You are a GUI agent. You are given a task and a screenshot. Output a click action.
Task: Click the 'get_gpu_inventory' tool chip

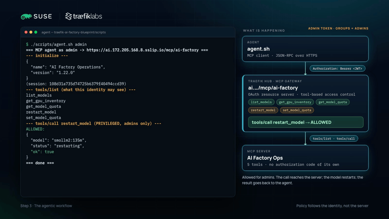pos(295,102)
